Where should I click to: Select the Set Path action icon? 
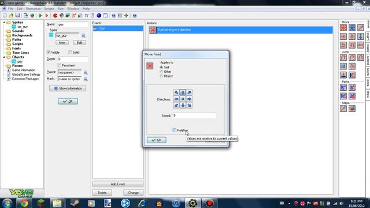[x=343, y=87]
